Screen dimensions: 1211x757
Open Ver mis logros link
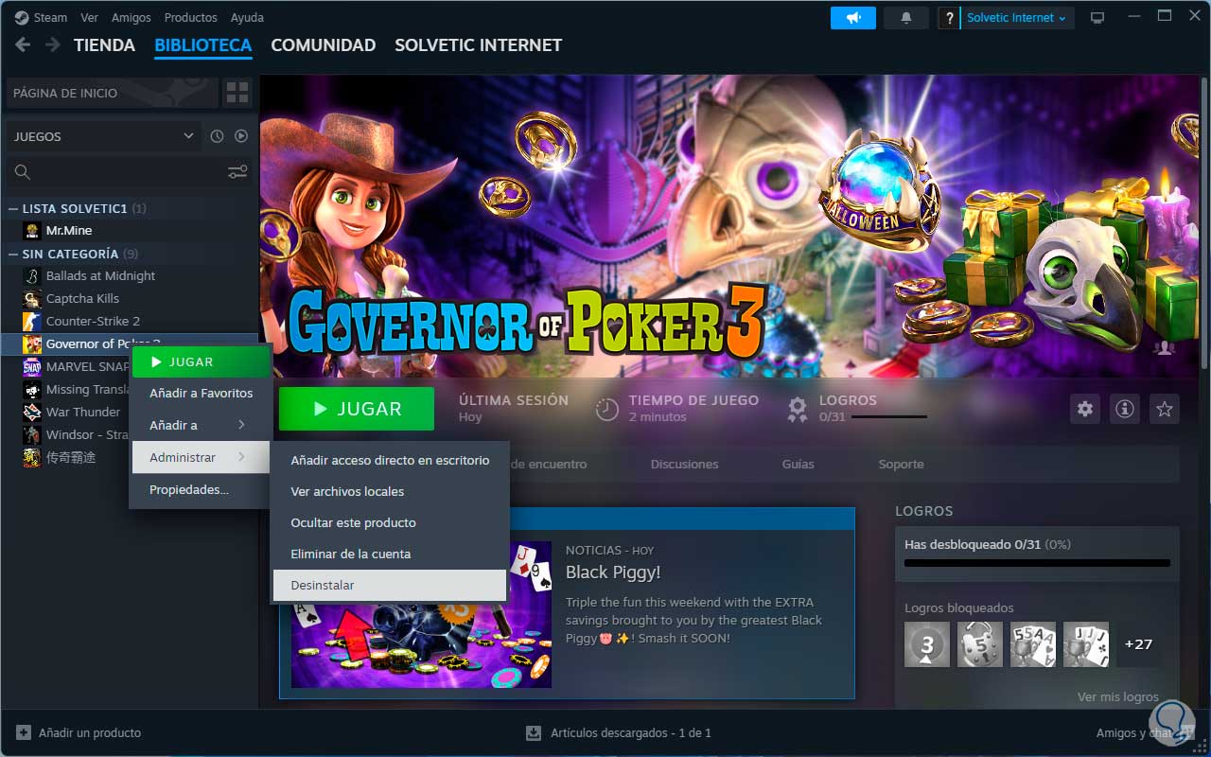(1118, 696)
